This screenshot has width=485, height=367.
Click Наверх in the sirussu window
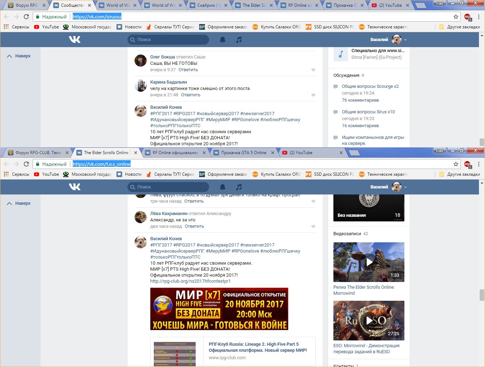19,56
